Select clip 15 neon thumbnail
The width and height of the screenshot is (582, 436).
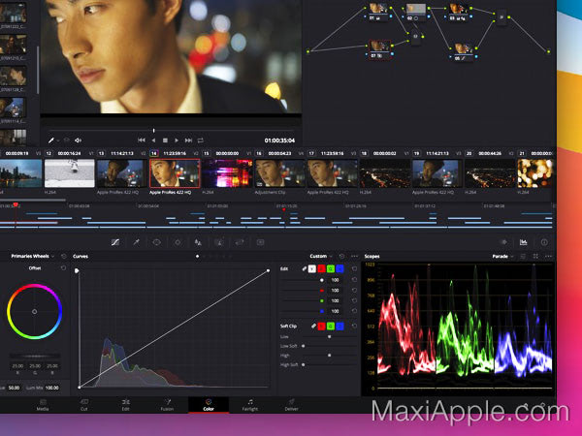point(228,173)
